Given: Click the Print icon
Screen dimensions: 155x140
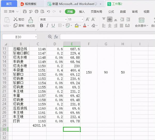Looking at the screenshot, I should point(36,12).
